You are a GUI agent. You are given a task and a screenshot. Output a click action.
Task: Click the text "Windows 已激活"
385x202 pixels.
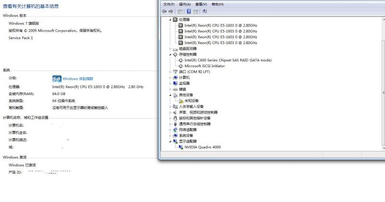pyautogui.click(x=22, y=165)
